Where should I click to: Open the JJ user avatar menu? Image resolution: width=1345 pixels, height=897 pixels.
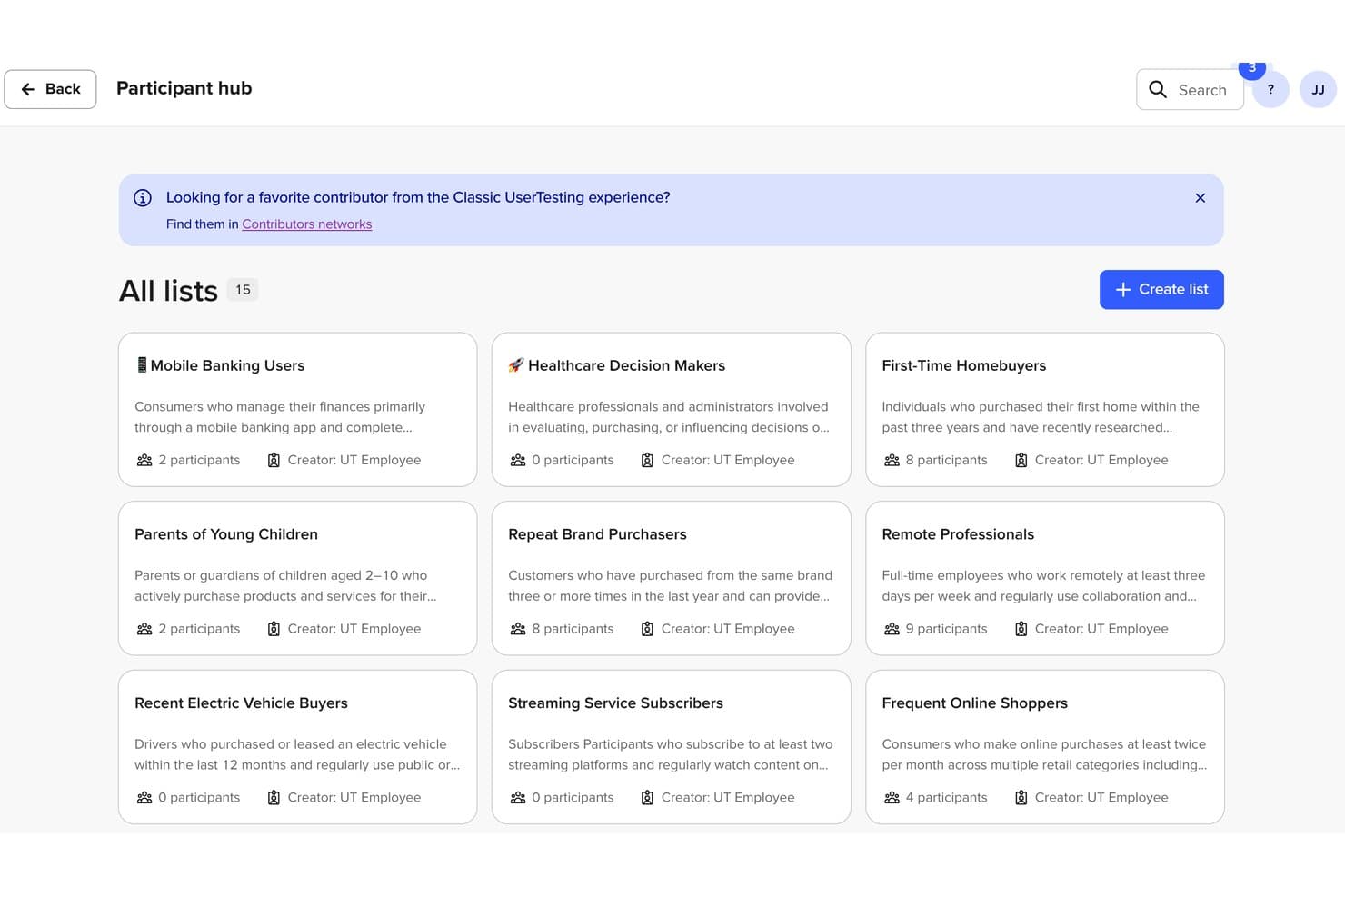(1318, 89)
